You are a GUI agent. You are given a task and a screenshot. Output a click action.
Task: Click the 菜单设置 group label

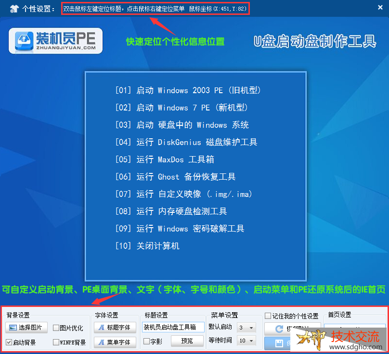click(224, 315)
